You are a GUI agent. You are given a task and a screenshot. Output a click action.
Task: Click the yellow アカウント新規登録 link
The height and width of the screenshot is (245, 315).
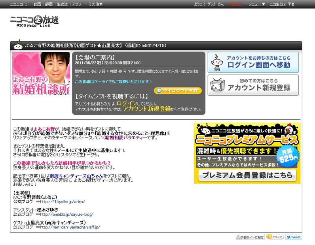(x=147, y=109)
